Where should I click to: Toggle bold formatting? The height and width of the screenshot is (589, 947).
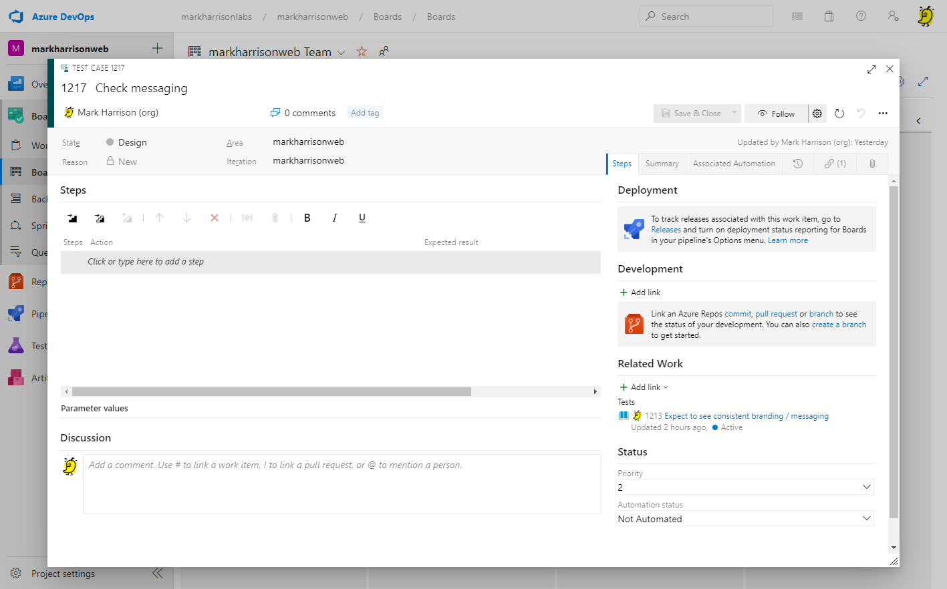click(x=307, y=218)
